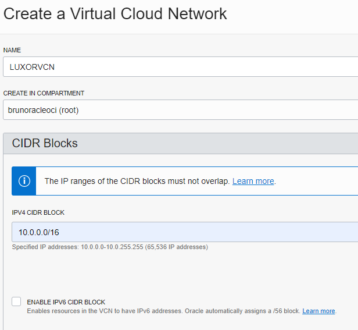This screenshot has height=330, width=358.
Task: Focus the Name field containing LUXORVCN
Action: pyautogui.click(x=180, y=67)
